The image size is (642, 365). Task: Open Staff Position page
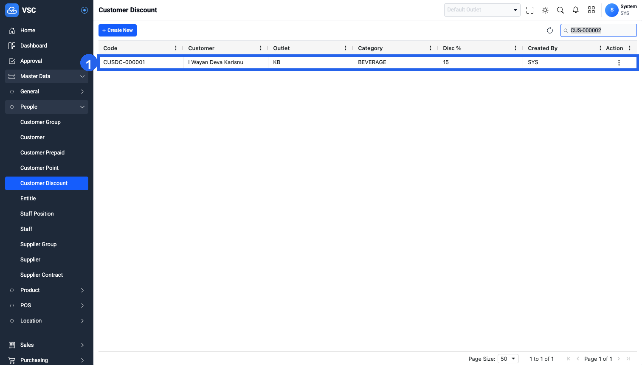point(47,214)
